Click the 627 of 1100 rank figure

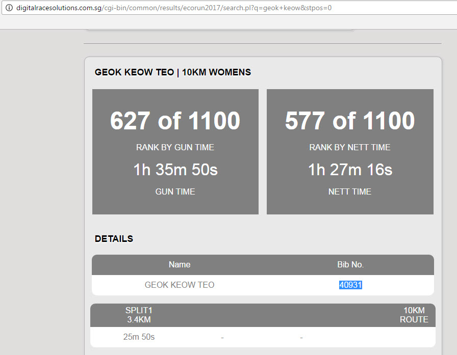coord(175,121)
